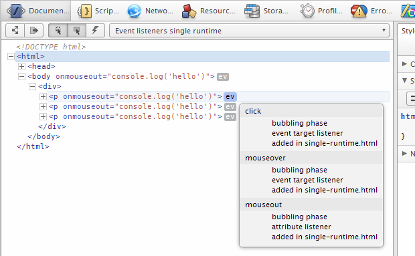Image resolution: width=415 pixels, height=256 pixels.
Task: Click the ev badge on the last p element
Action: (230, 117)
